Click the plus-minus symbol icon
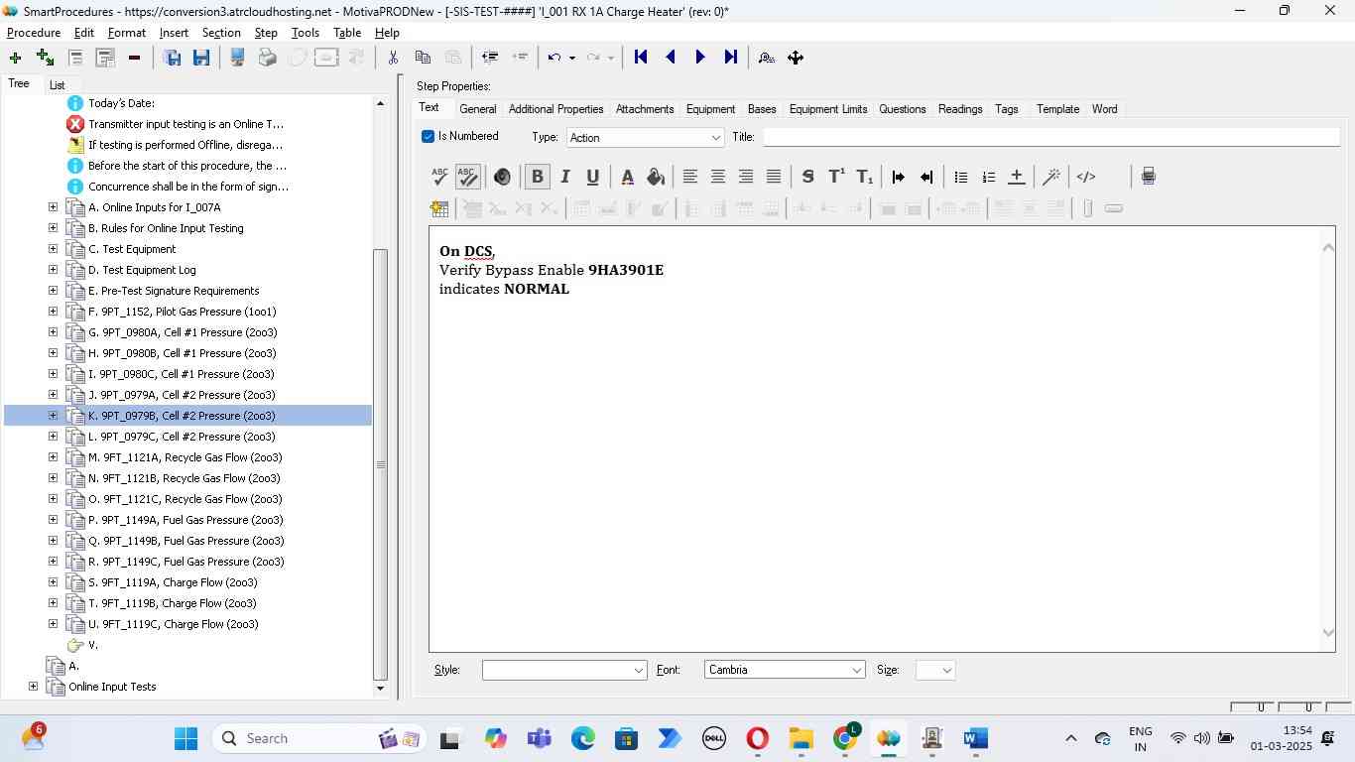Screen dimensions: 1355x762 pyautogui.click(x=1017, y=177)
